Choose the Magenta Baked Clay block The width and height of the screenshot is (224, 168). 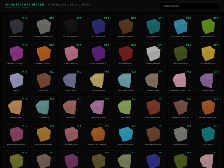16,136
